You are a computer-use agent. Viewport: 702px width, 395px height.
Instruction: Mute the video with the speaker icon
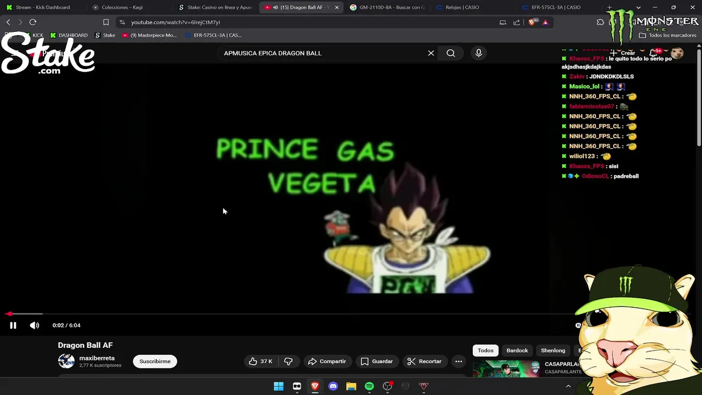35,325
